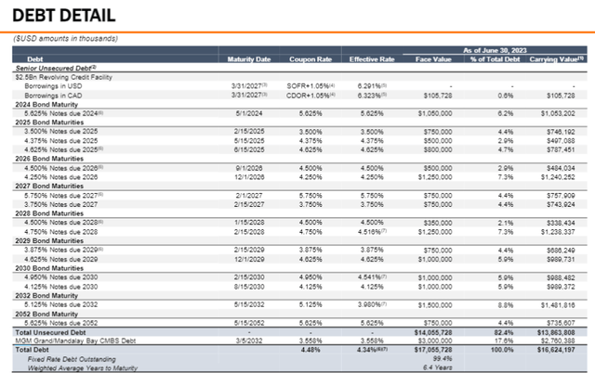Viewport: 595px width, 373px height.
Task: Click the 2/1/2027 maturity date
Action: [249, 196]
